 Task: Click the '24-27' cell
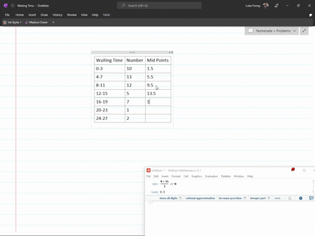pos(110,119)
